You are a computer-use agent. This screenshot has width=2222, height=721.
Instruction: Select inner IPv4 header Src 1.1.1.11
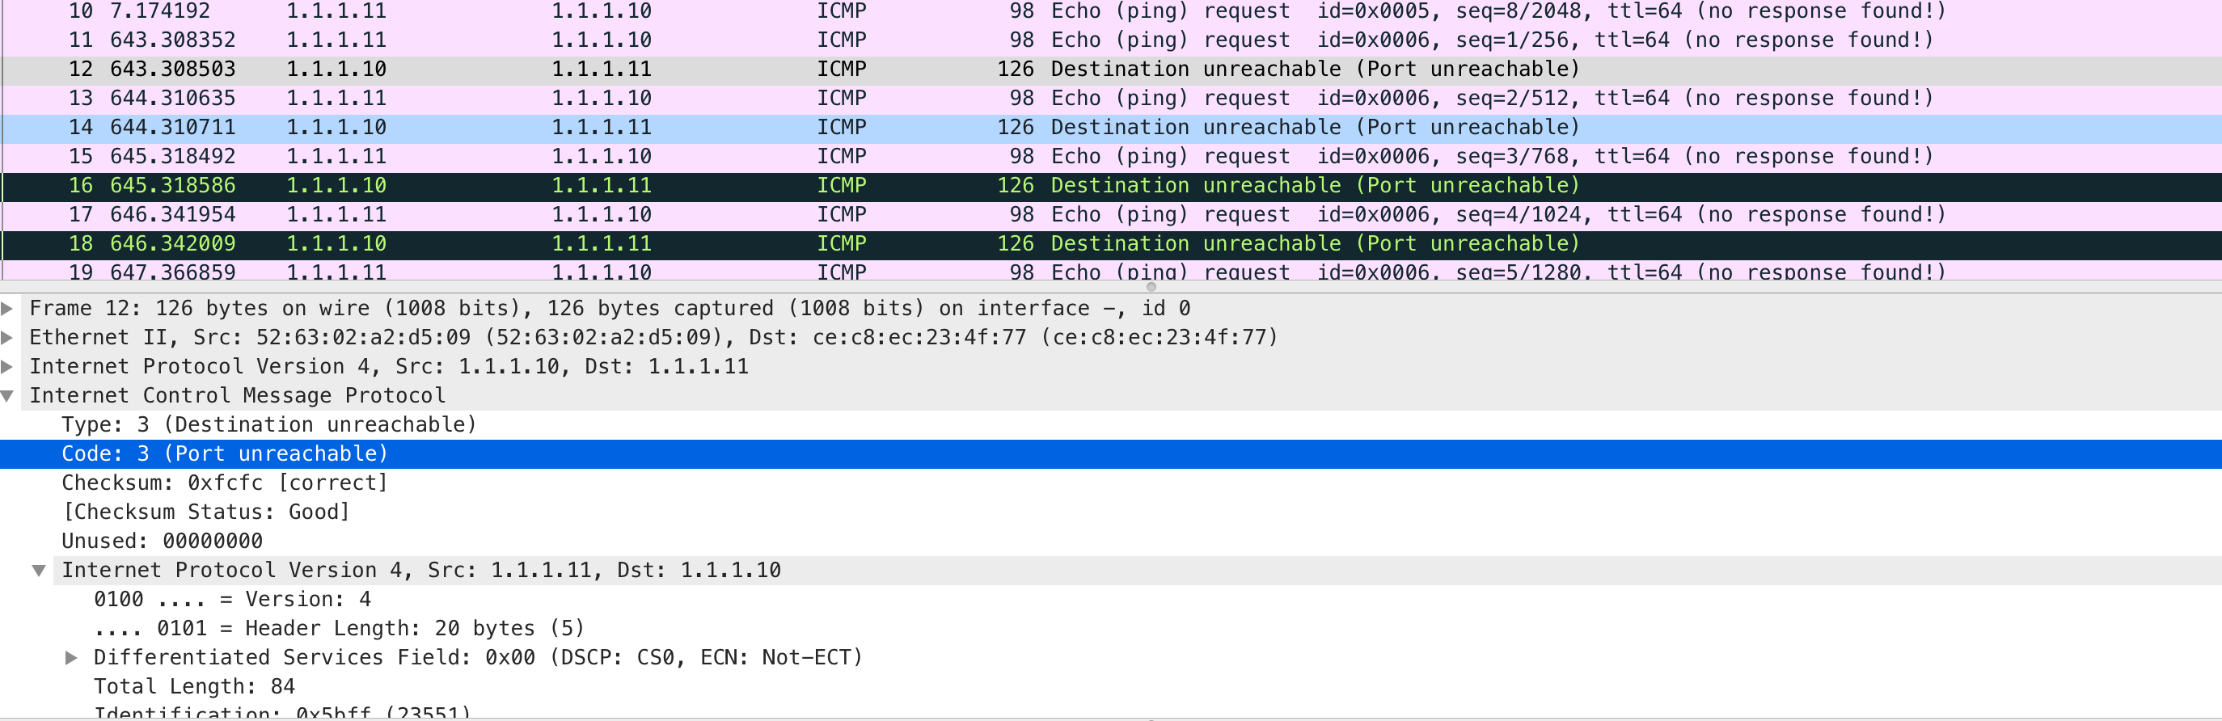coord(1111,570)
